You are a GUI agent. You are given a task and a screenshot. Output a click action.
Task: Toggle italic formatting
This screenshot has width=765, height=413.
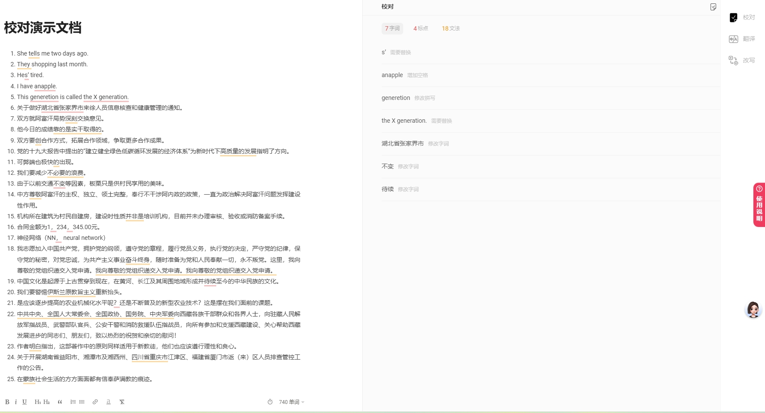[x=16, y=402]
